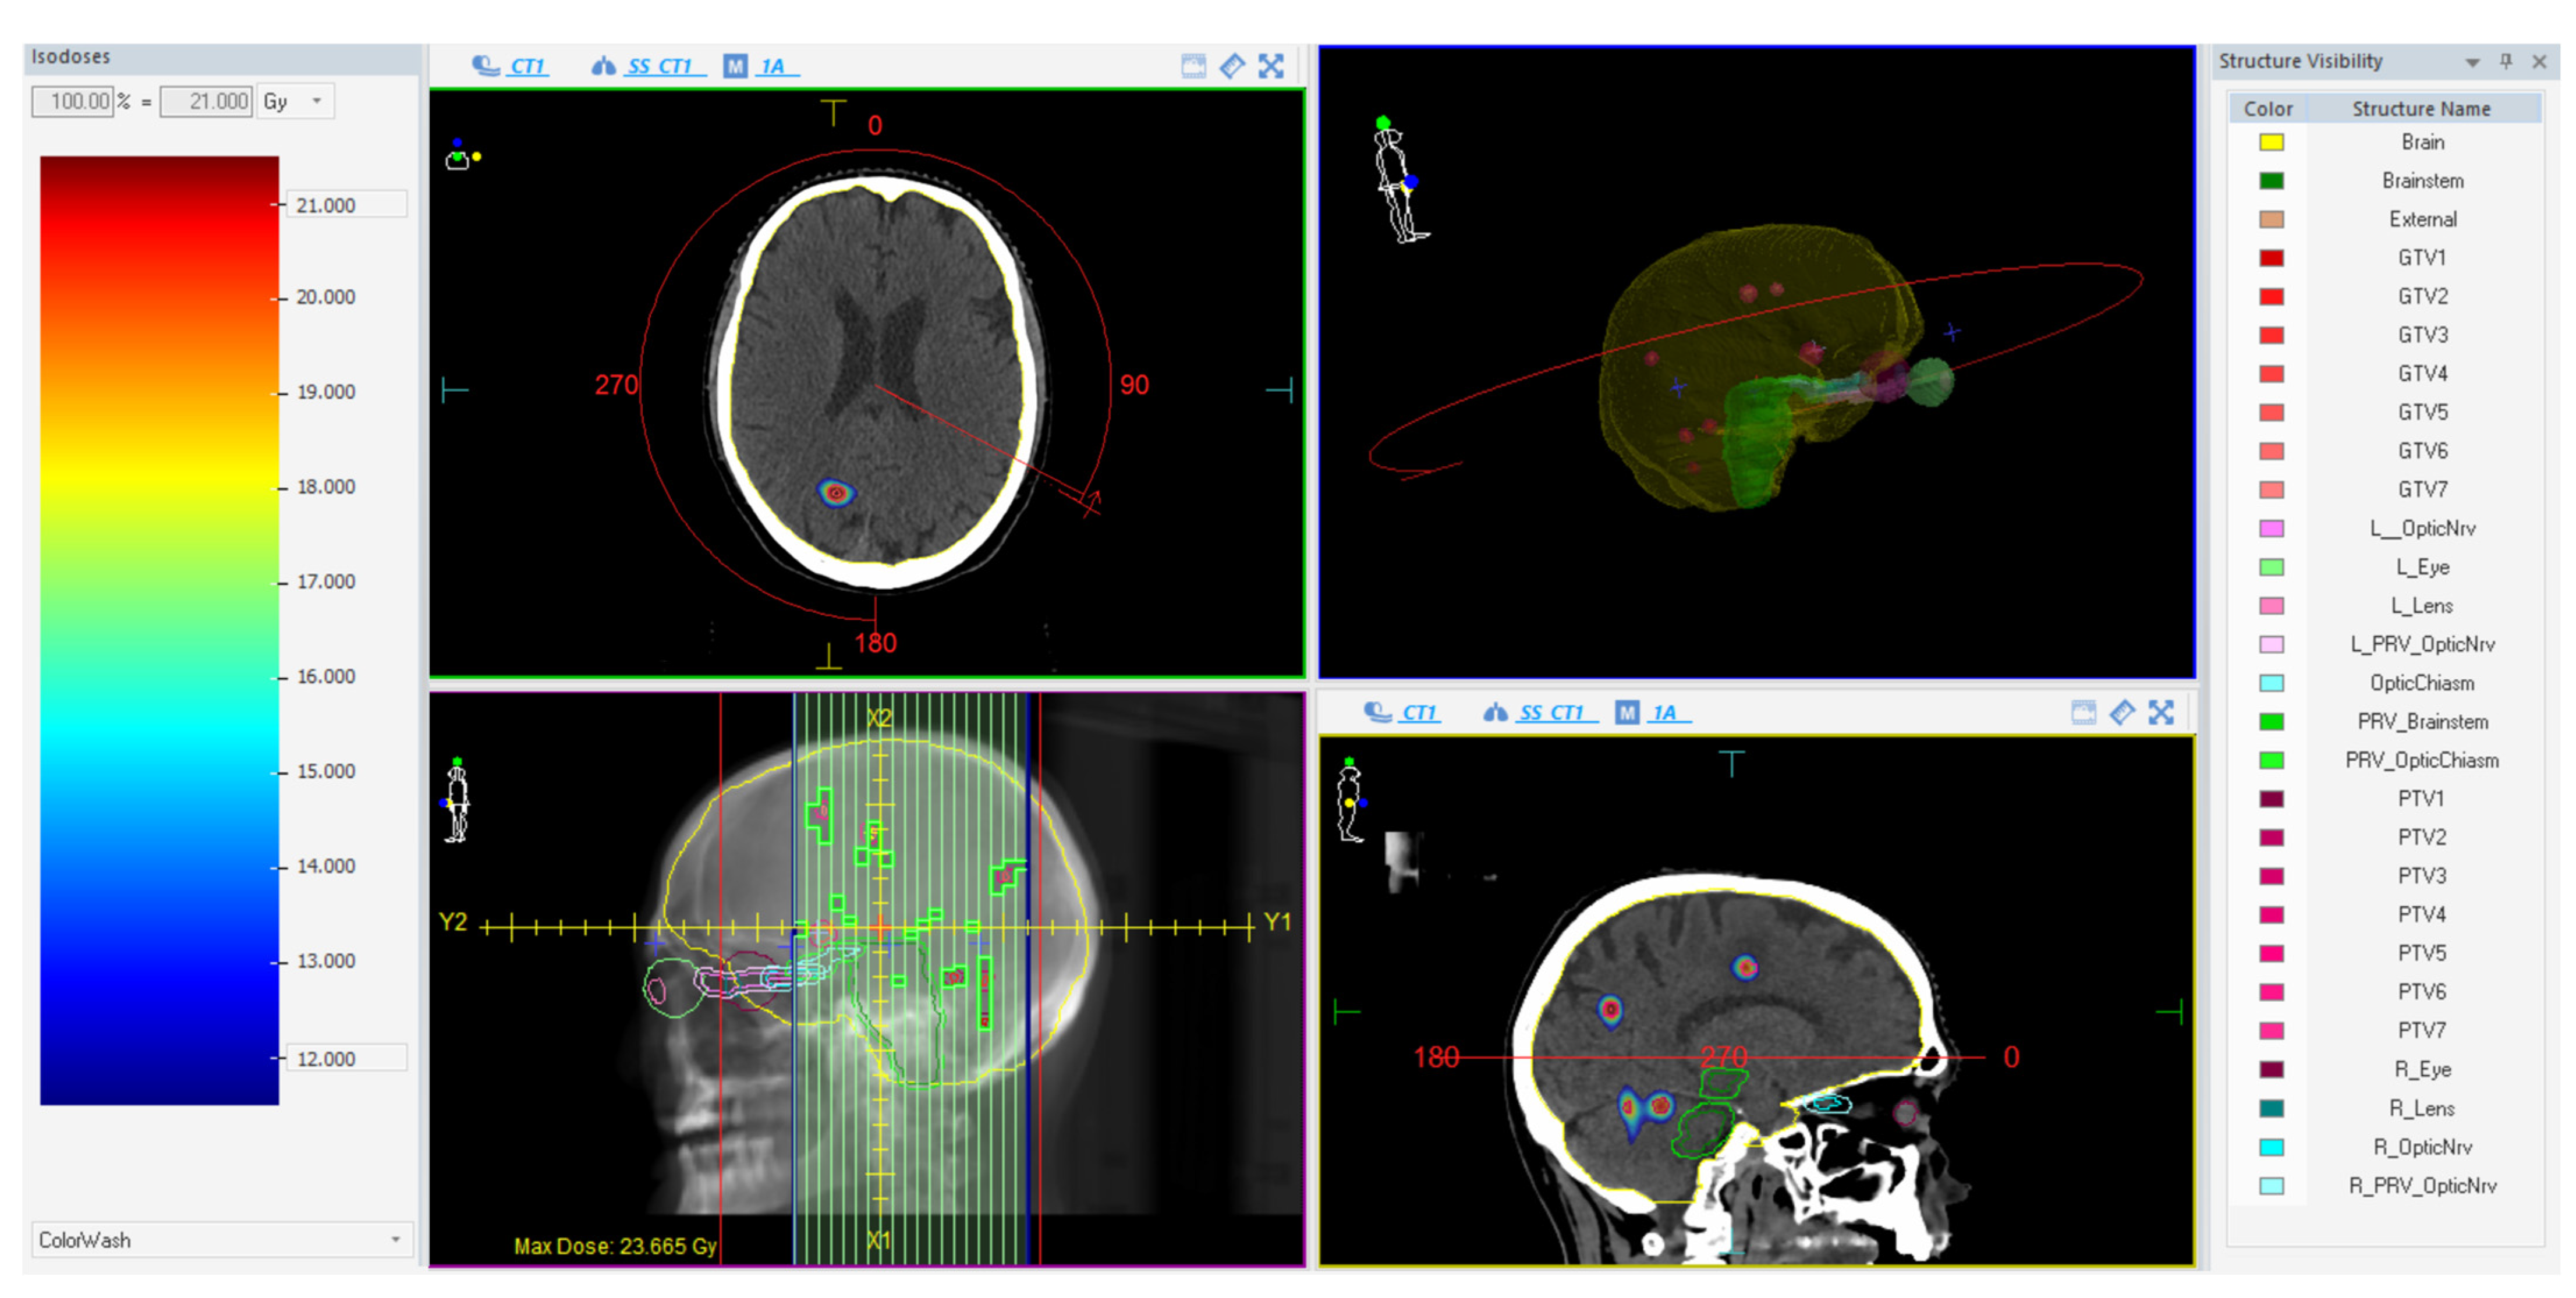This screenshot has height=1298, width=2576.
Task: Open Structure Visibility panel options arrow
Action: [2472, 62]
